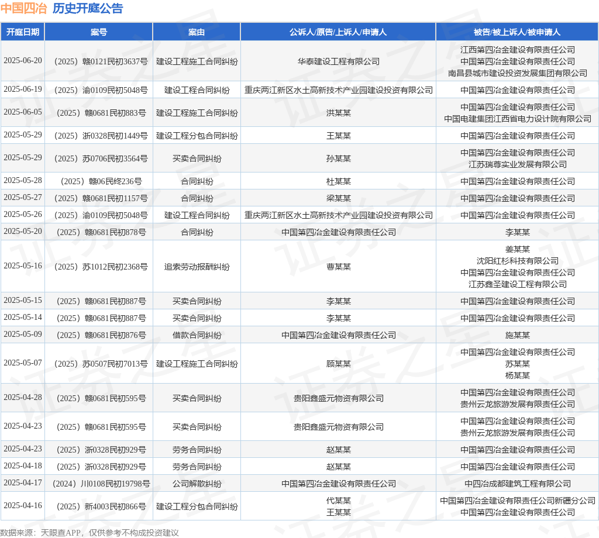Select the 被告/被上诉人/被申请人 column header
599x538 pixels.
[517, 32]
